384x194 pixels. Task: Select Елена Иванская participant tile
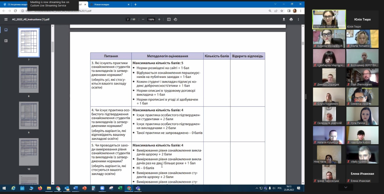point(362,174)
